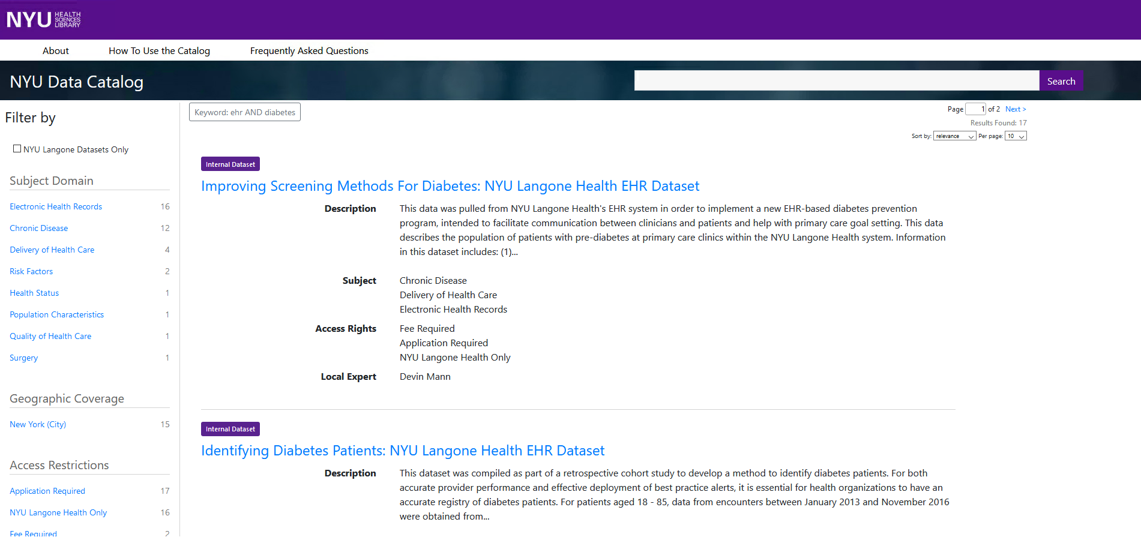Filter by Electronic Health Records subject
The image size is (1141, 537).
(56, 206)
